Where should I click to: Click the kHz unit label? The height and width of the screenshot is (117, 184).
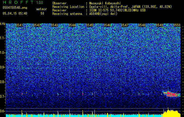pyautogui.click(x=3, y=24)
